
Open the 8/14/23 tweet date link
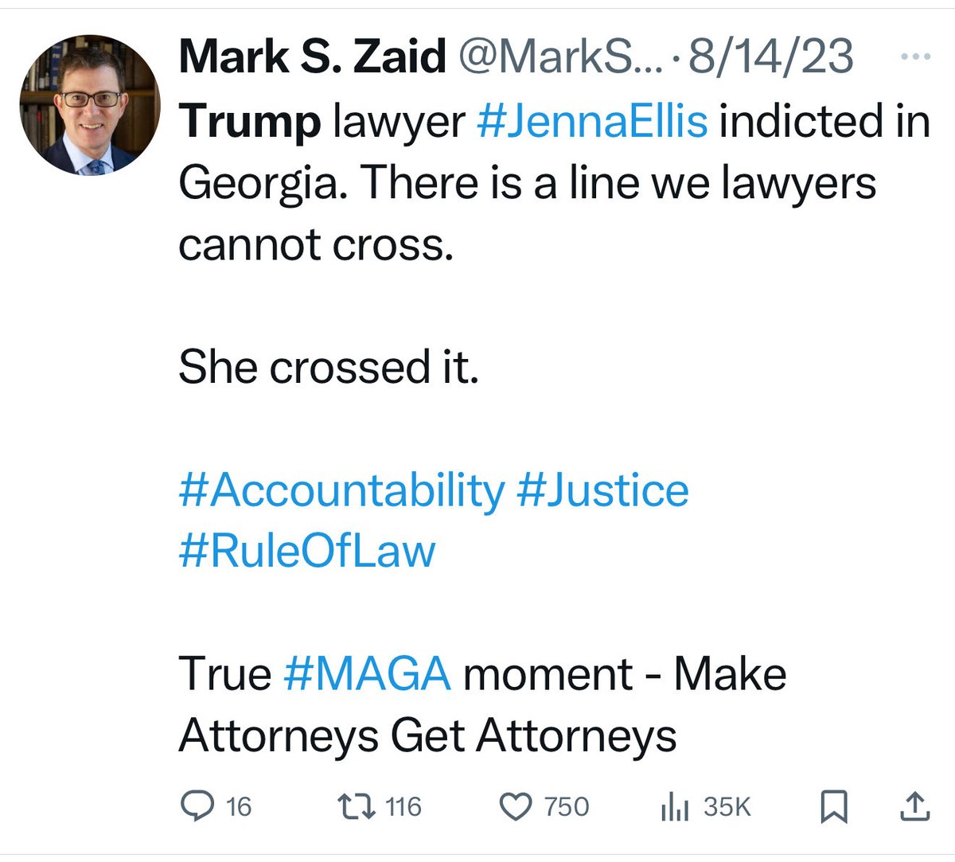pos(770,57)
